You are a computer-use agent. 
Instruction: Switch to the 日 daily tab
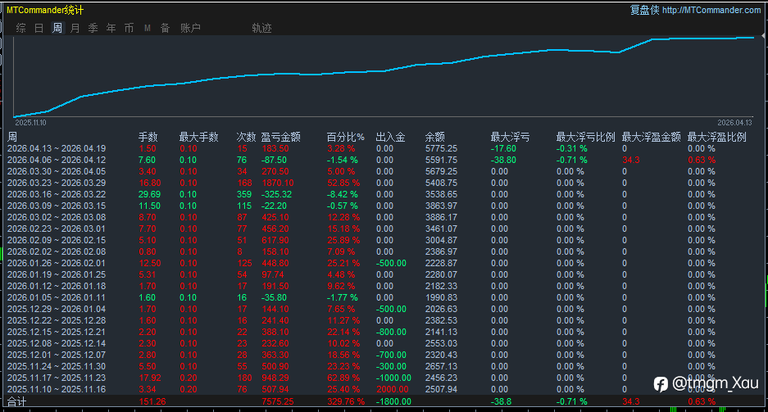coord(39,28)
